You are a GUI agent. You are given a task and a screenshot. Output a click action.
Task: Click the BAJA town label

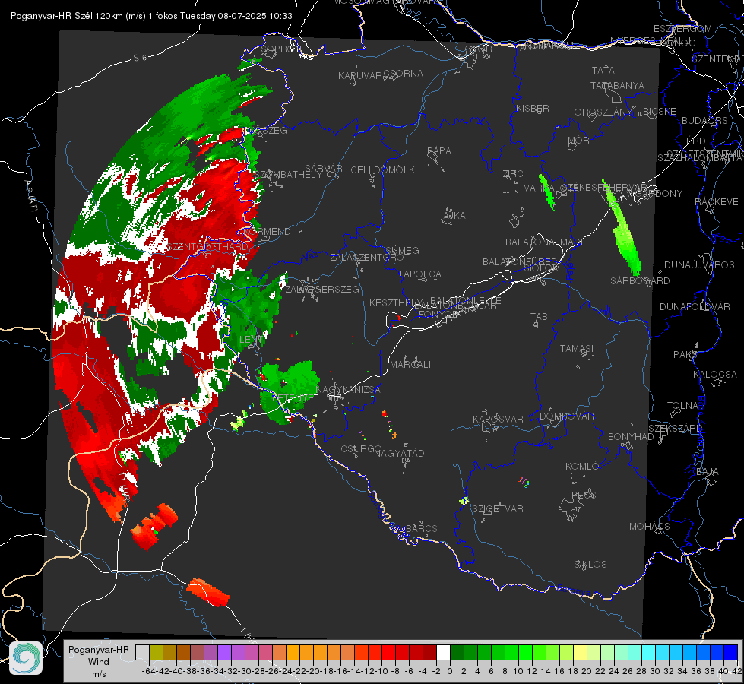[x=708, y=472]
